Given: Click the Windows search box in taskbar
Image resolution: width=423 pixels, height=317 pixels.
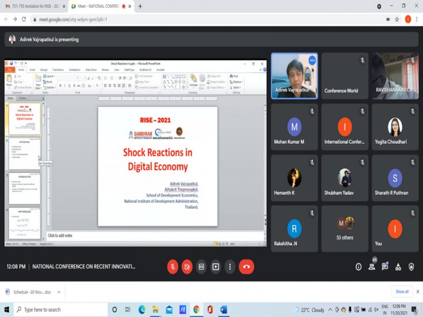Looking at the screenshot, I should tap(60, 310).
